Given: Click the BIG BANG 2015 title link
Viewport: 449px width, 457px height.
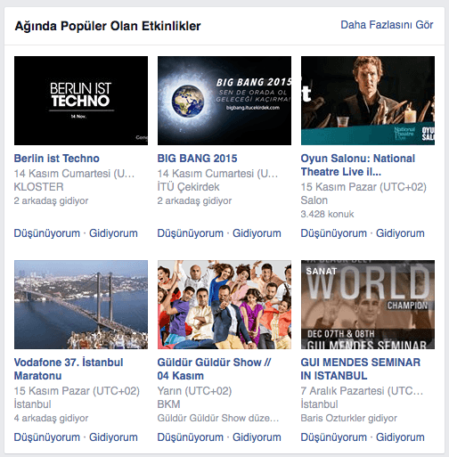Looking at the screenshot, I should pyautogui.click(x=197, y=159).
